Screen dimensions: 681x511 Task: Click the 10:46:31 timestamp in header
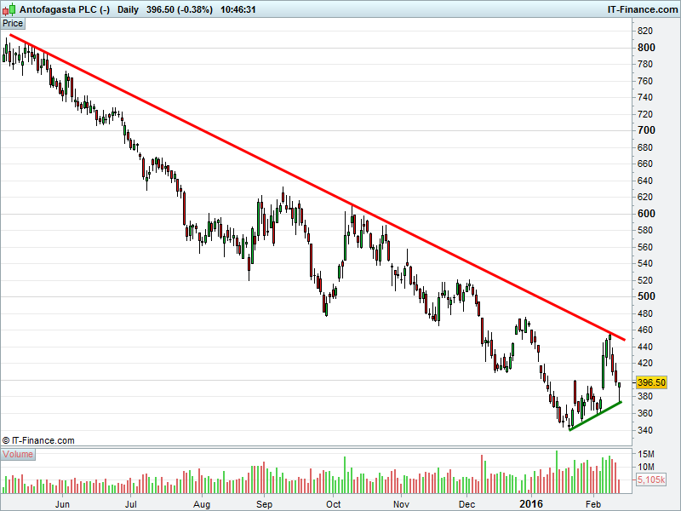coord(247,9)
